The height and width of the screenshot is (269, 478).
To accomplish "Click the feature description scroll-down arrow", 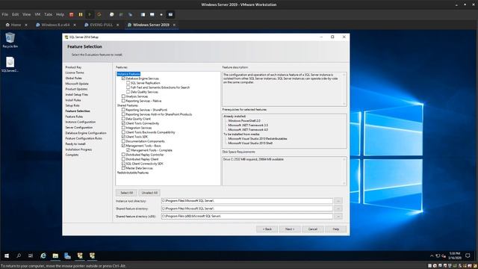I will pos(344,104).
